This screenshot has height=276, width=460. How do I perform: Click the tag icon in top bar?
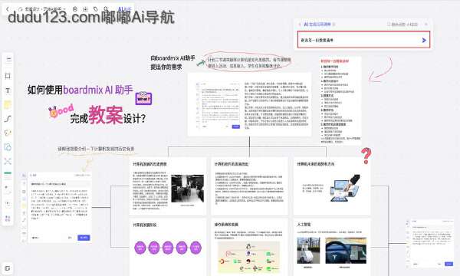click(96, 9)
